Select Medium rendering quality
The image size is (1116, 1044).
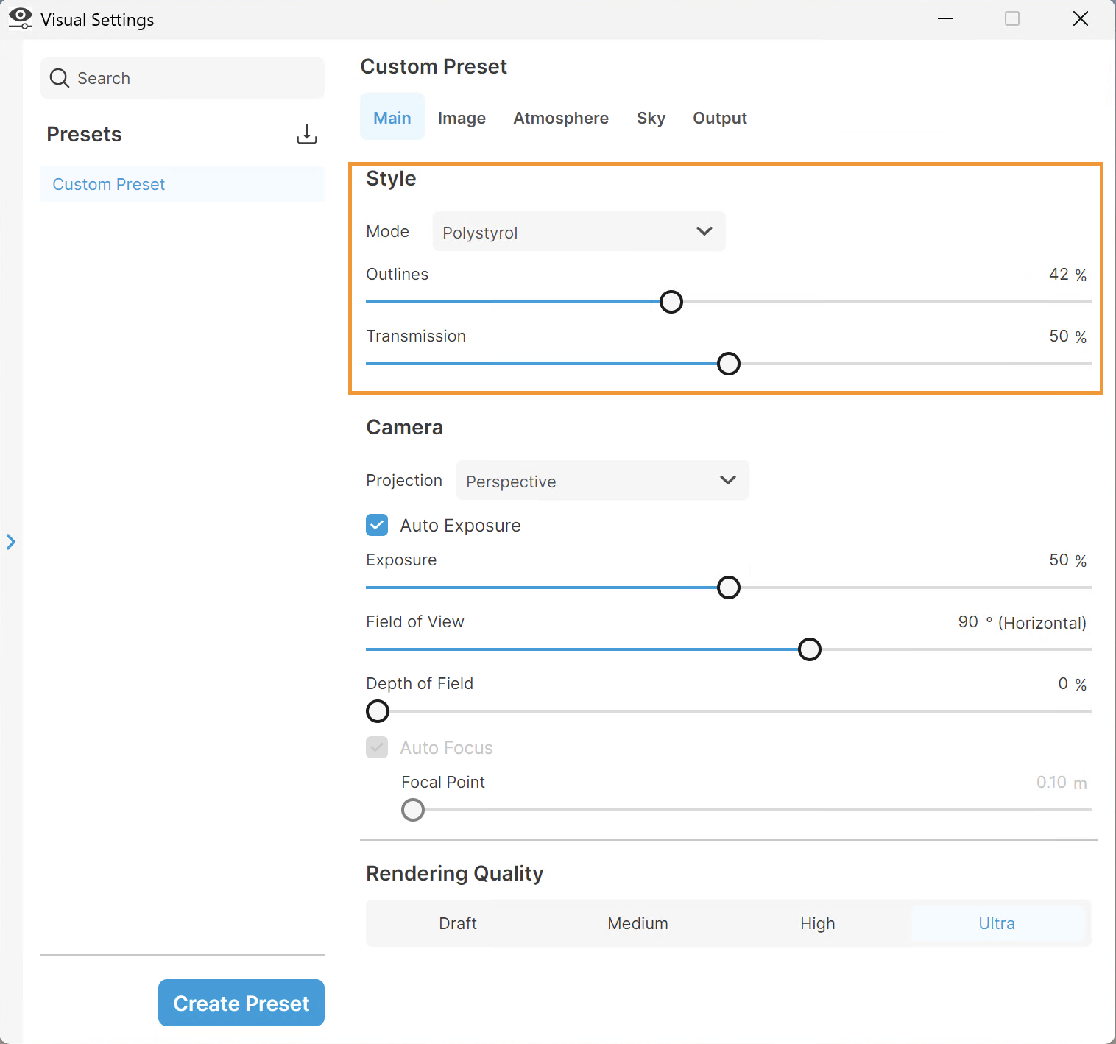[638, 923]
